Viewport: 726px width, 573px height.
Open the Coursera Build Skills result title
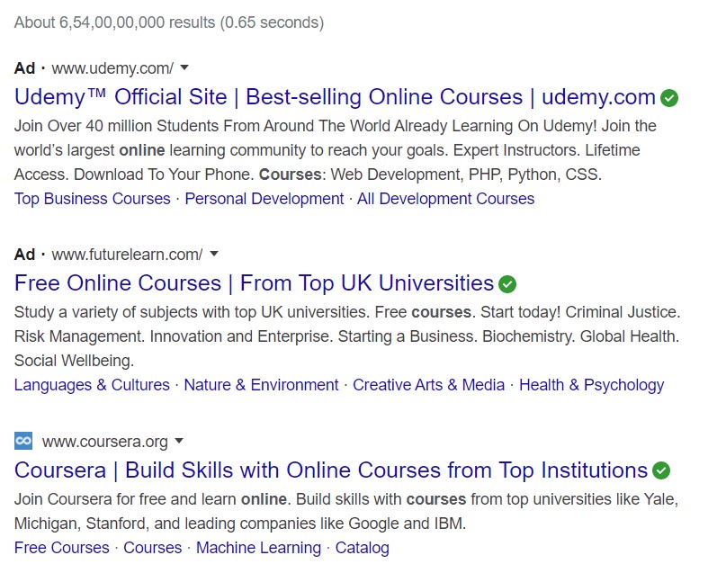point(331,470)
